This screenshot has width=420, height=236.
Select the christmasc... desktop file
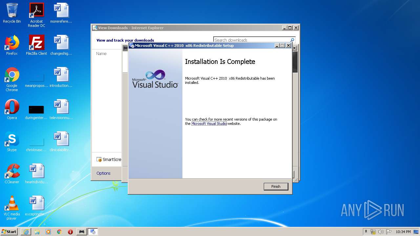point(36,144)
